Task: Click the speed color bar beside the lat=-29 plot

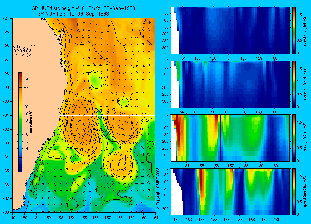Action: [294, 84]
